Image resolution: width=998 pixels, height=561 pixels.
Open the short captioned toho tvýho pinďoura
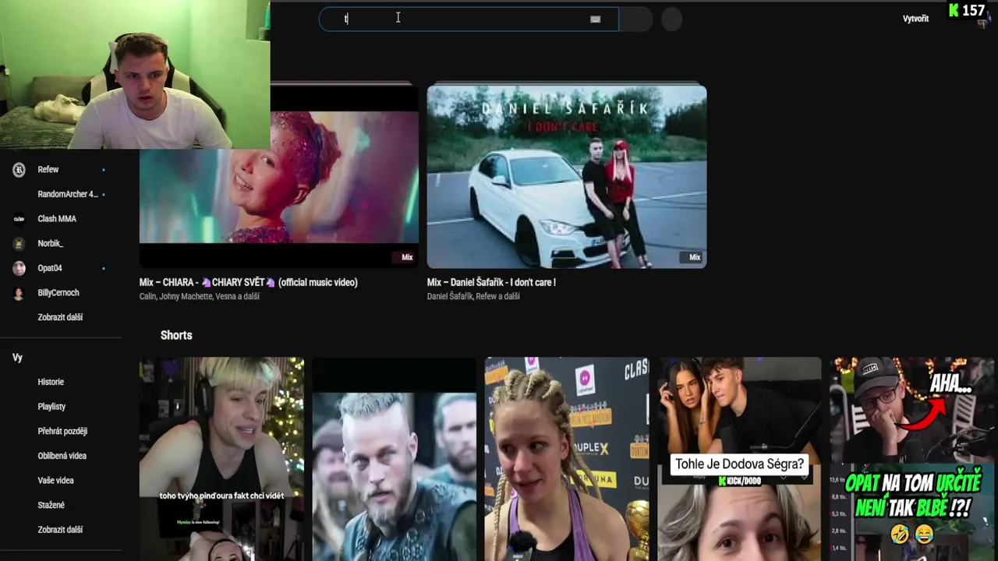point(221,459)
